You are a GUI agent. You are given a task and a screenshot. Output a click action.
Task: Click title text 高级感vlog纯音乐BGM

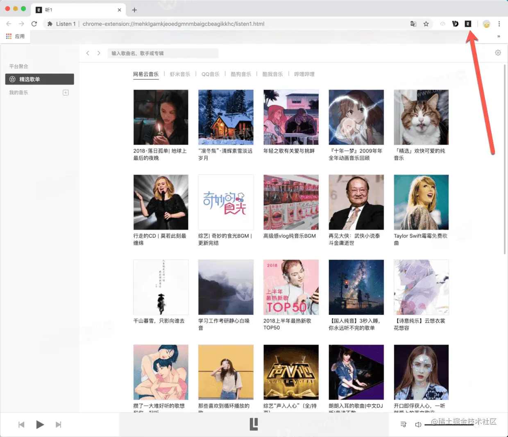[x=290, y=236]
